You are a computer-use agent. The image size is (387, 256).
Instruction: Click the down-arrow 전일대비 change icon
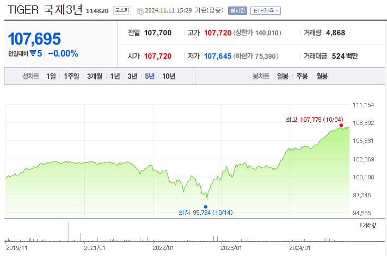[33, 53]
